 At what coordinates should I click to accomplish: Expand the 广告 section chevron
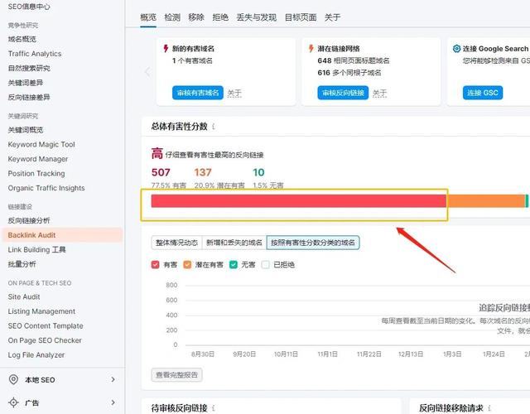(x=113, y=402)
